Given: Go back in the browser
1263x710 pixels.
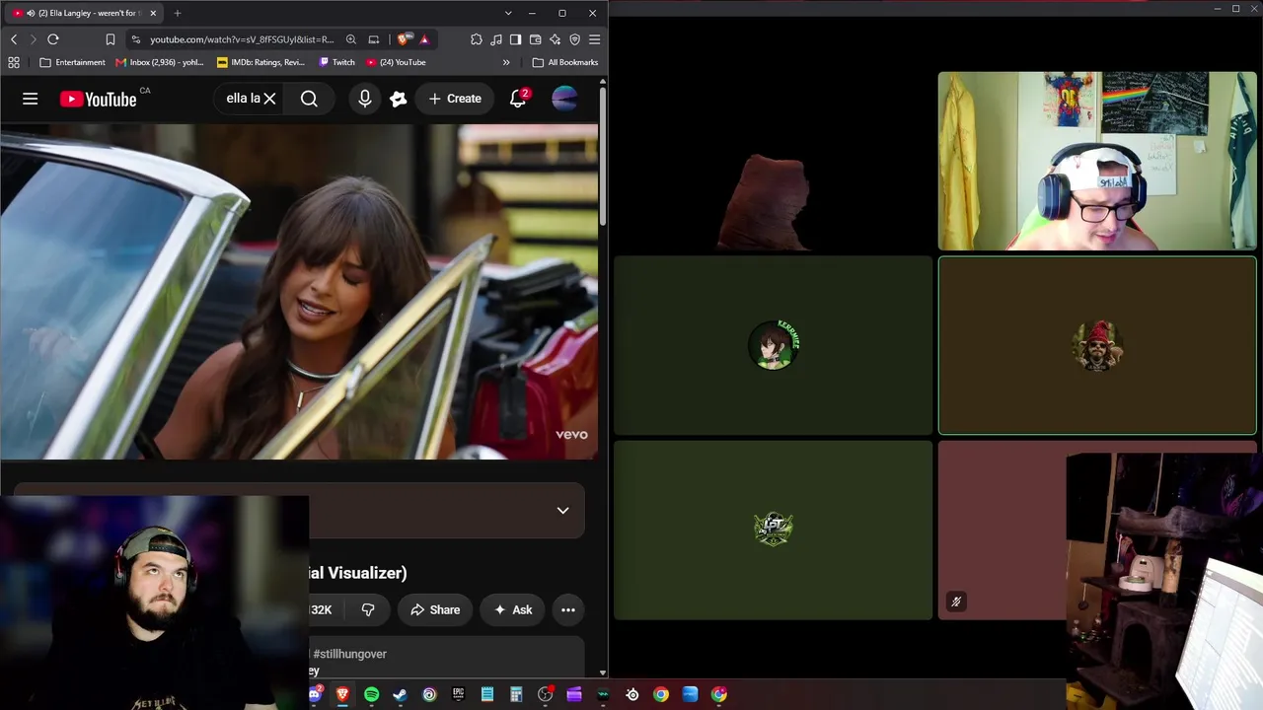Looking at the screenshot, I should click(x=14, y=39).
